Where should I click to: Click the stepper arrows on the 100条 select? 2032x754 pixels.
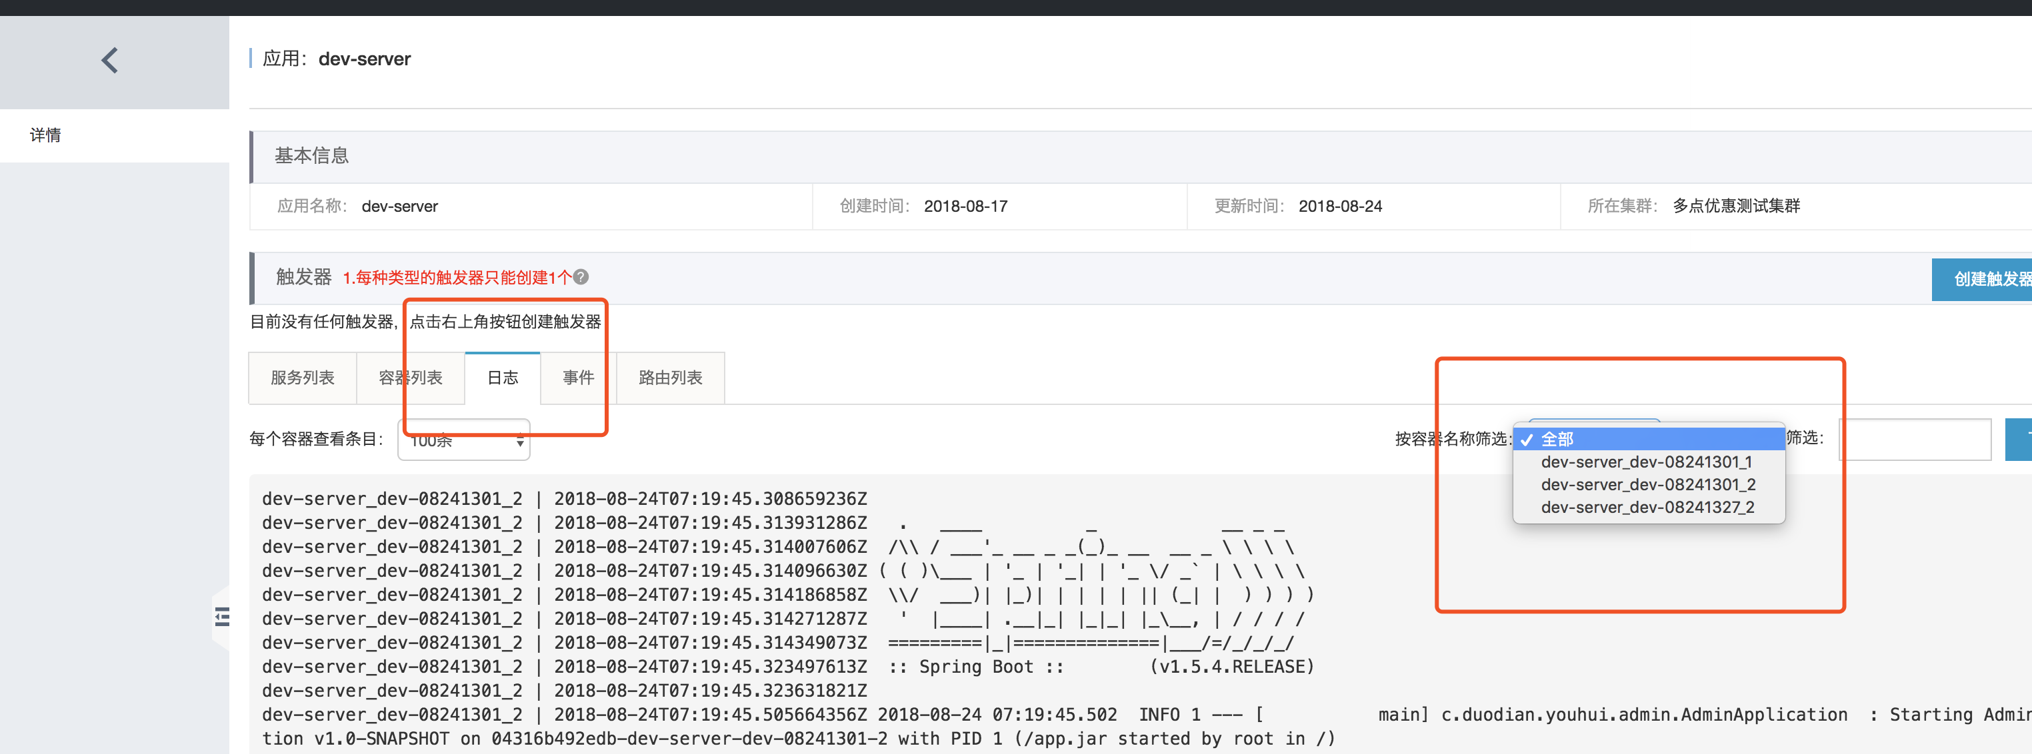[520, 440]
